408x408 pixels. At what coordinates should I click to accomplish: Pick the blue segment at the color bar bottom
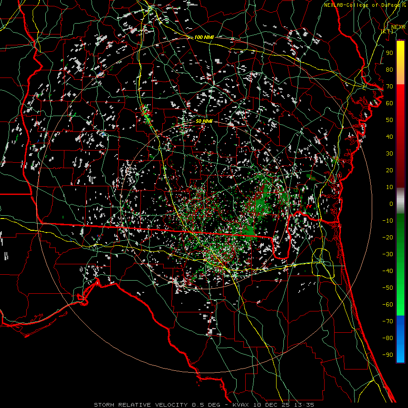click(x=400, y=339)
